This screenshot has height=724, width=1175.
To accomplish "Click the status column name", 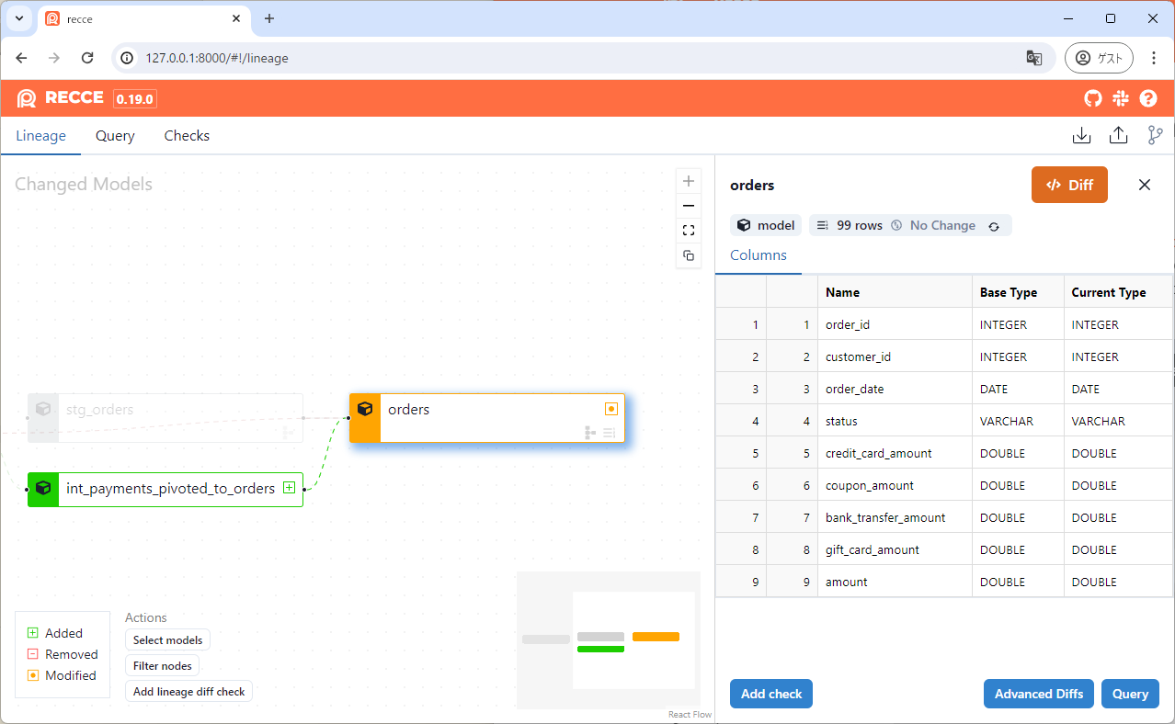I will pos(841,421).
